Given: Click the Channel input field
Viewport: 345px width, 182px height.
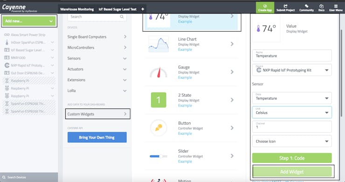Looking at the screenshot, I should coord(292,127).
